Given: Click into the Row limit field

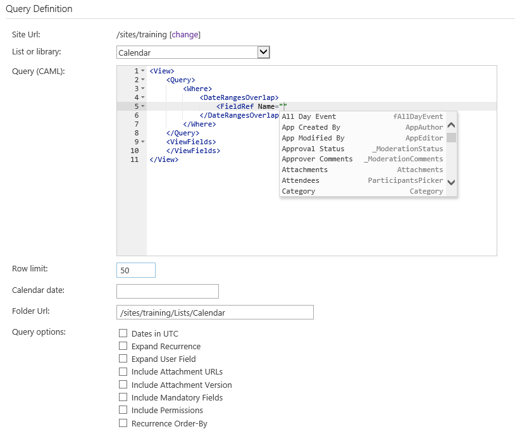Looking at the screenshot, I should click(136, 270).
